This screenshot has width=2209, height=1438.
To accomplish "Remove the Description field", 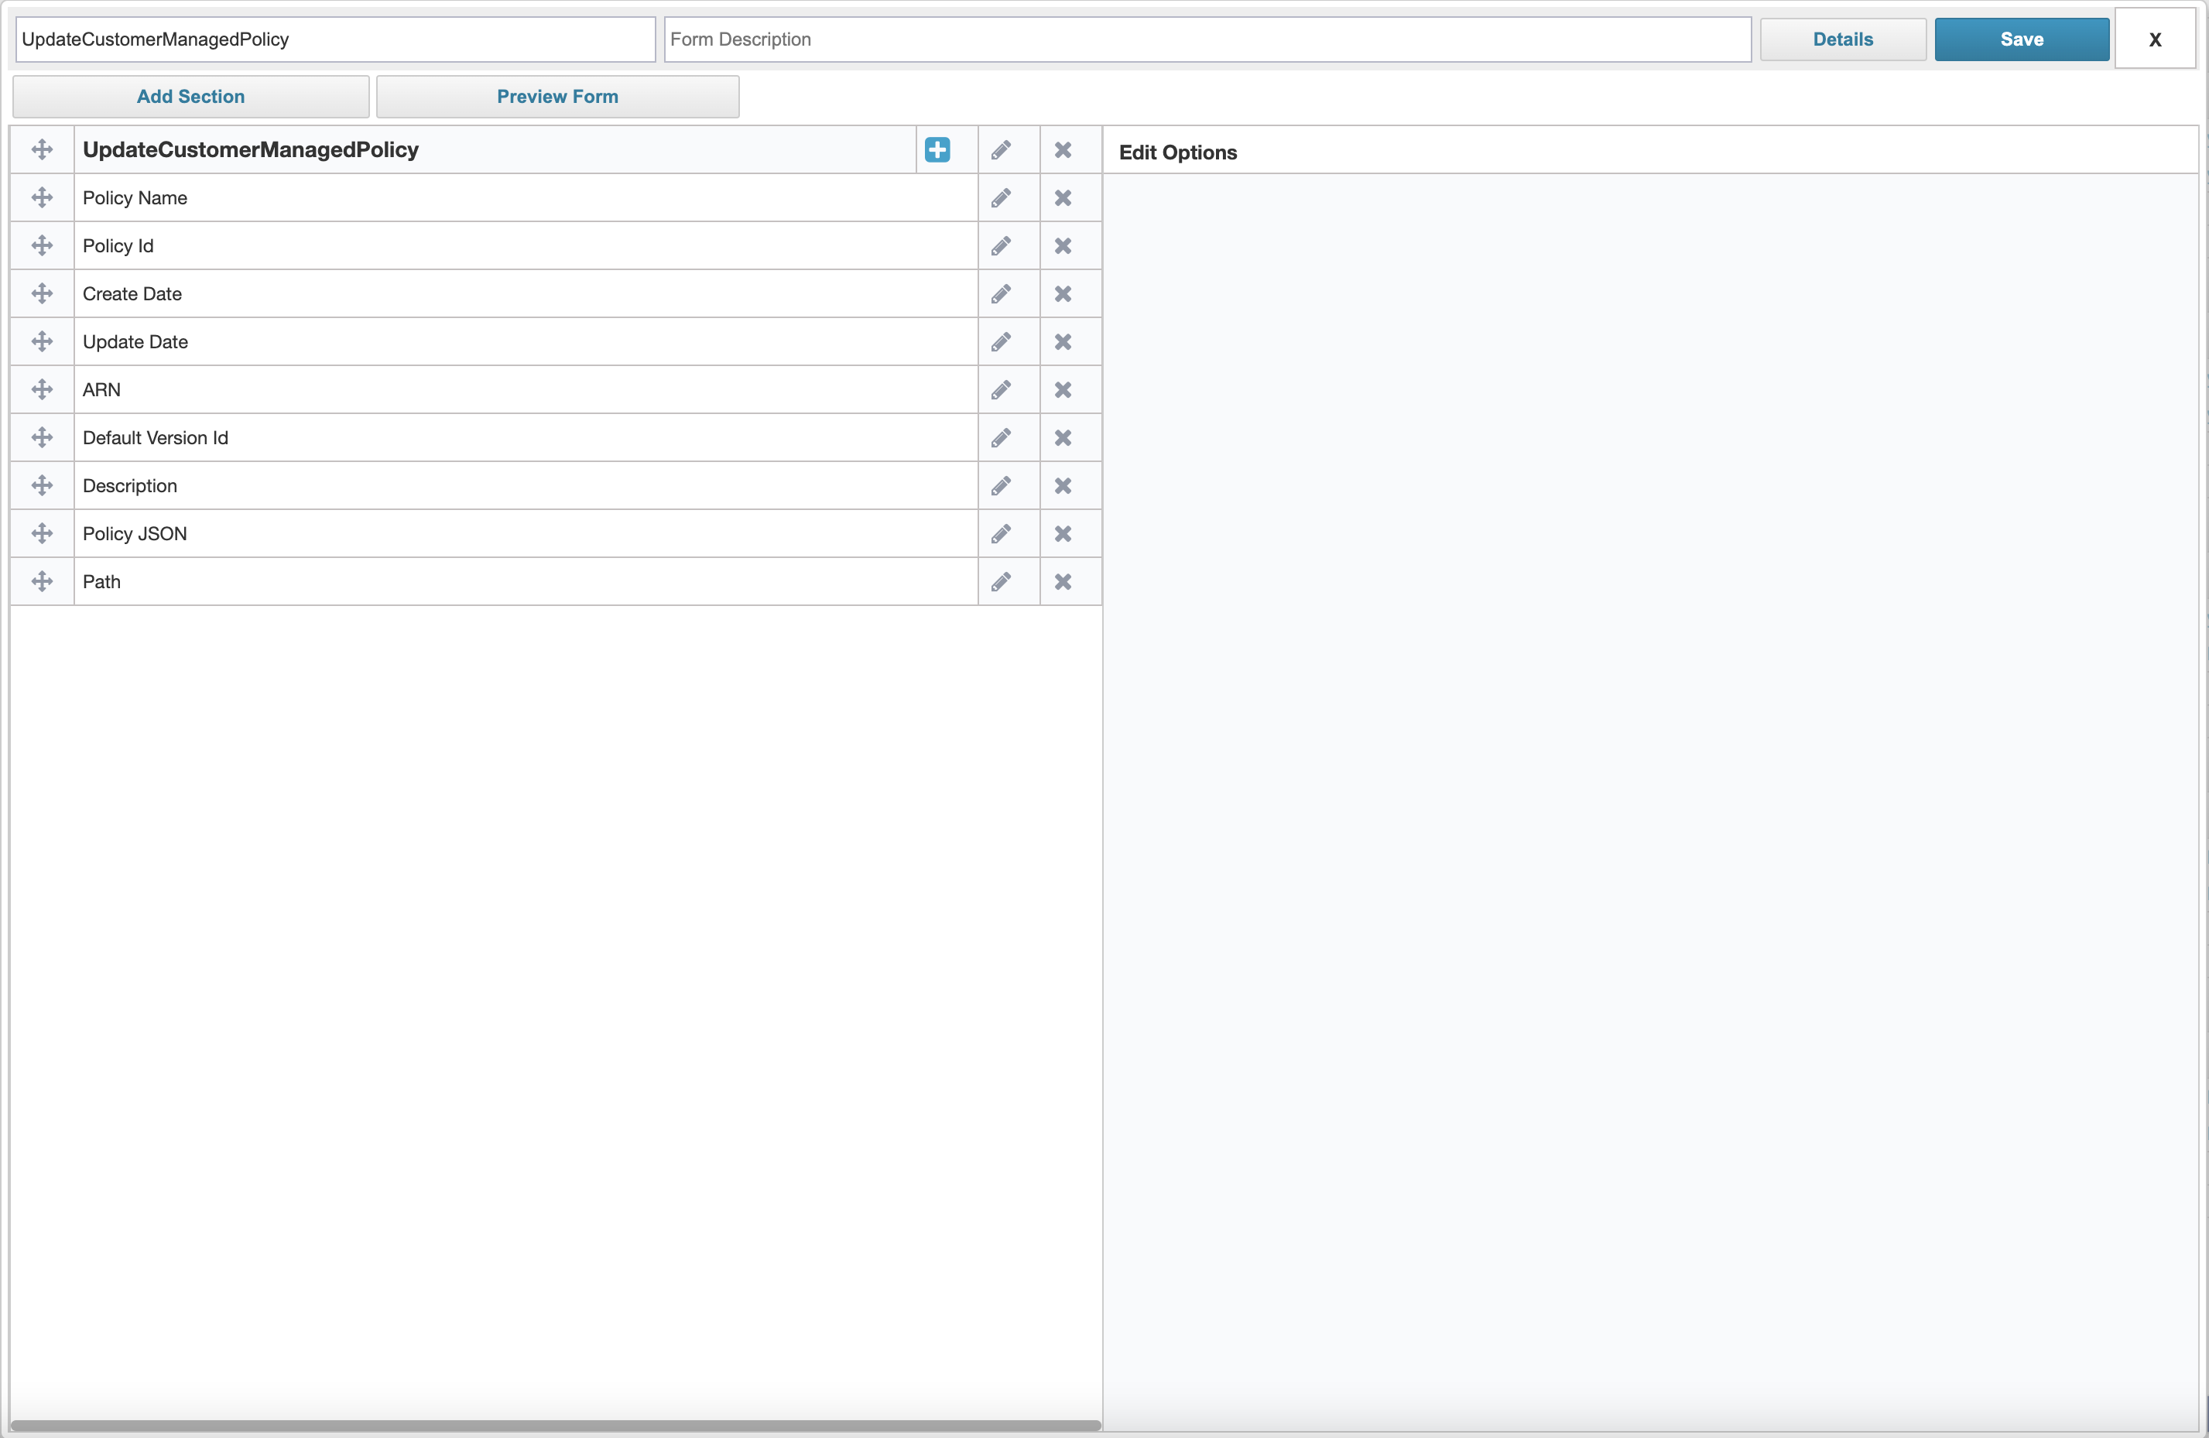I will pyautogui.click(x=1063, y=485).
